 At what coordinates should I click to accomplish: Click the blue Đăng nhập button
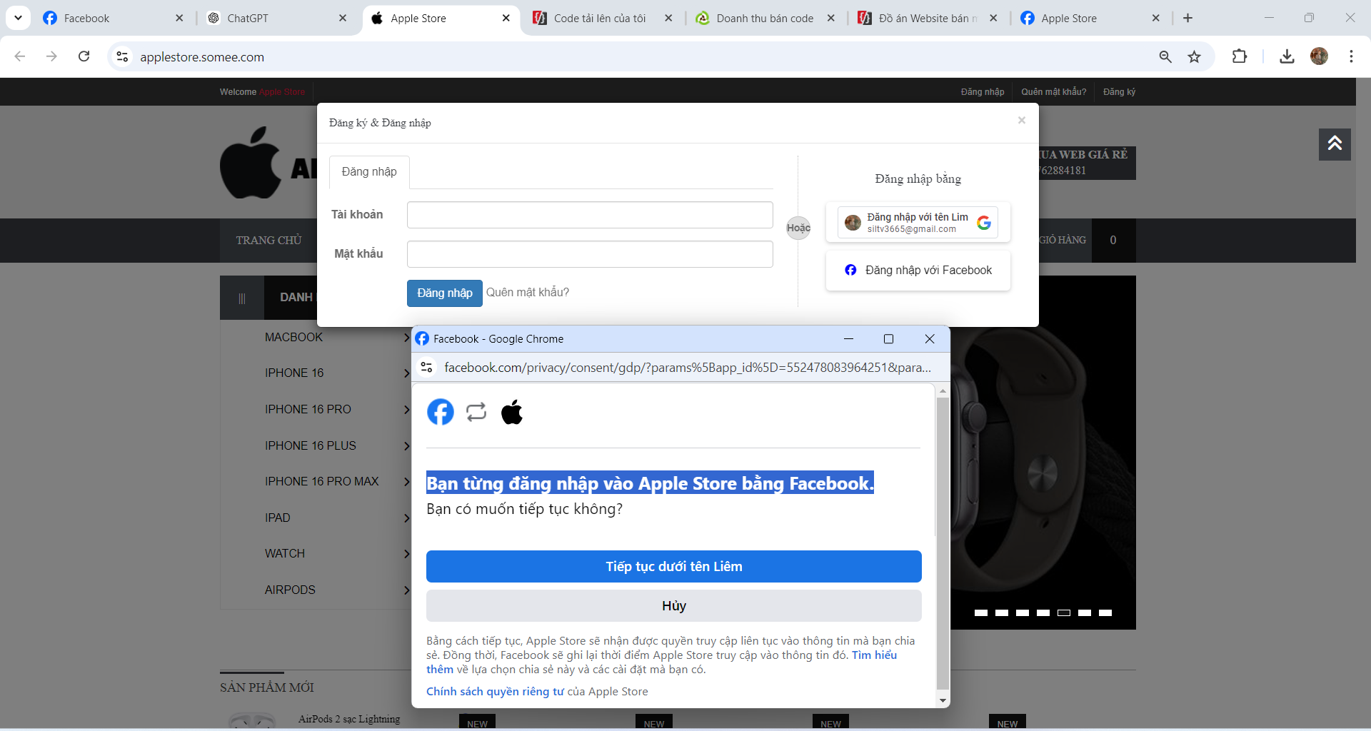[x=444, y=293]
